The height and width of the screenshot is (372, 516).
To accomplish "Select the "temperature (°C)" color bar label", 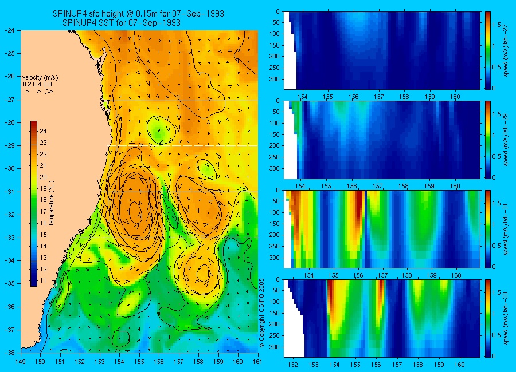I will click(x=52, y=203).
